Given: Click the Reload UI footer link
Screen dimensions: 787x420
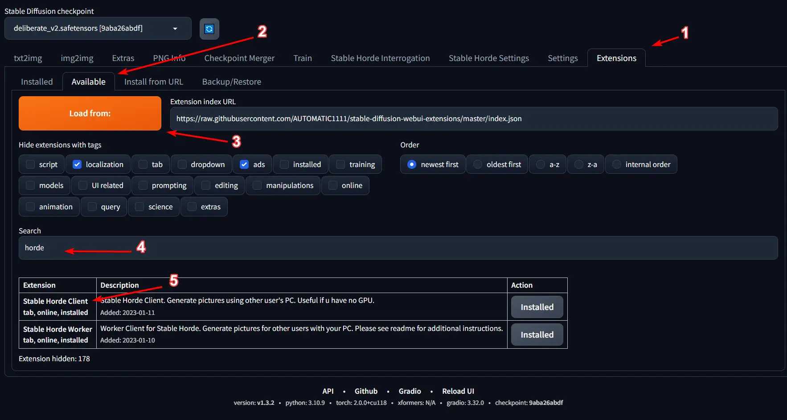Looking at the screenshot, I should click(x=458, y=391).
